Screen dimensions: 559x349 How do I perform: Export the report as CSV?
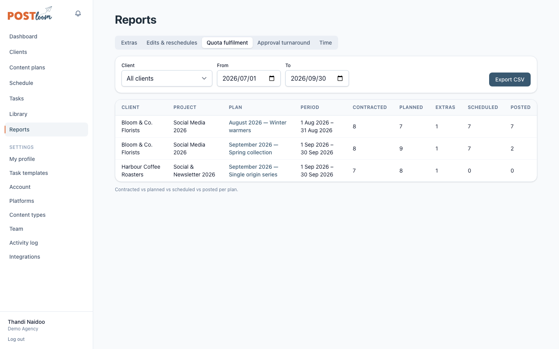tap(510, 79)
